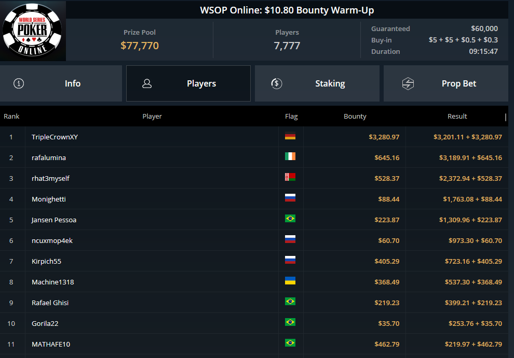Click result $1,763.08 + $88.44
The image size is (514, 358).
click(472, 199)
